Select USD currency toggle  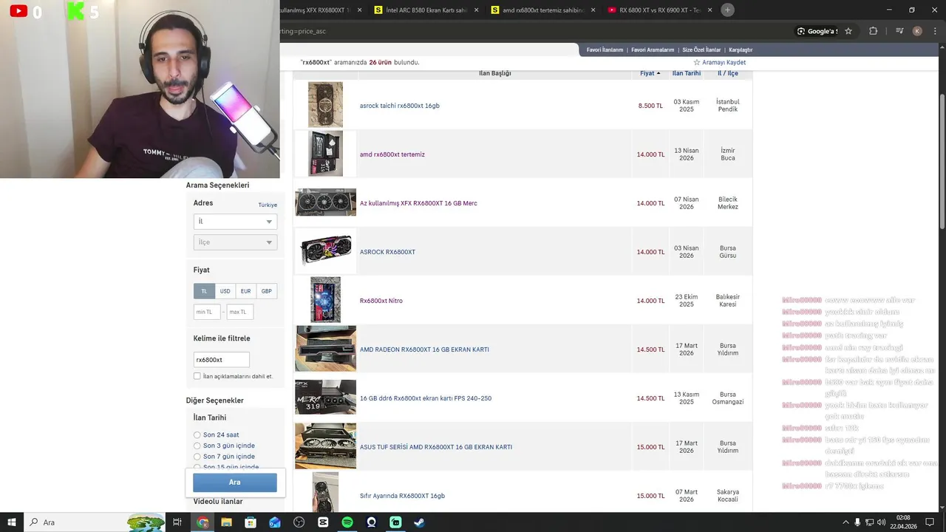(225, 291)
